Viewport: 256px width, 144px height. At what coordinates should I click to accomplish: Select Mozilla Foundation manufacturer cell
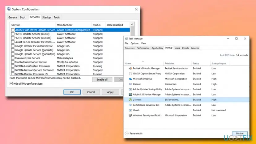[67, 62]
